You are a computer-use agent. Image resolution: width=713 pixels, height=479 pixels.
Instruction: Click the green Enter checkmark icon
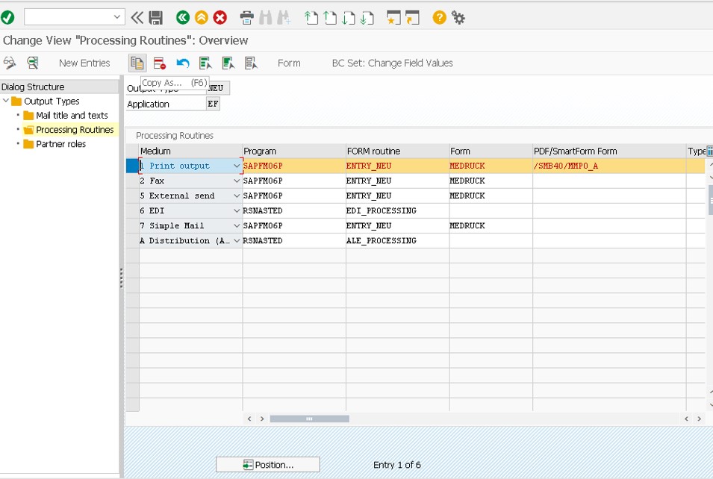[x=7, y=18]
